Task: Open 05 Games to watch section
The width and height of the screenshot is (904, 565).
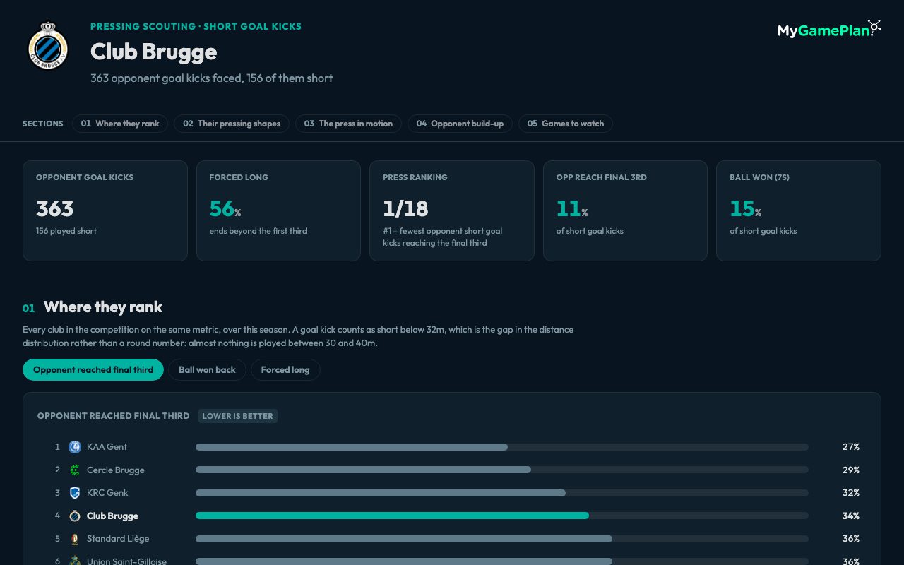Action: [x=566, y=124]
